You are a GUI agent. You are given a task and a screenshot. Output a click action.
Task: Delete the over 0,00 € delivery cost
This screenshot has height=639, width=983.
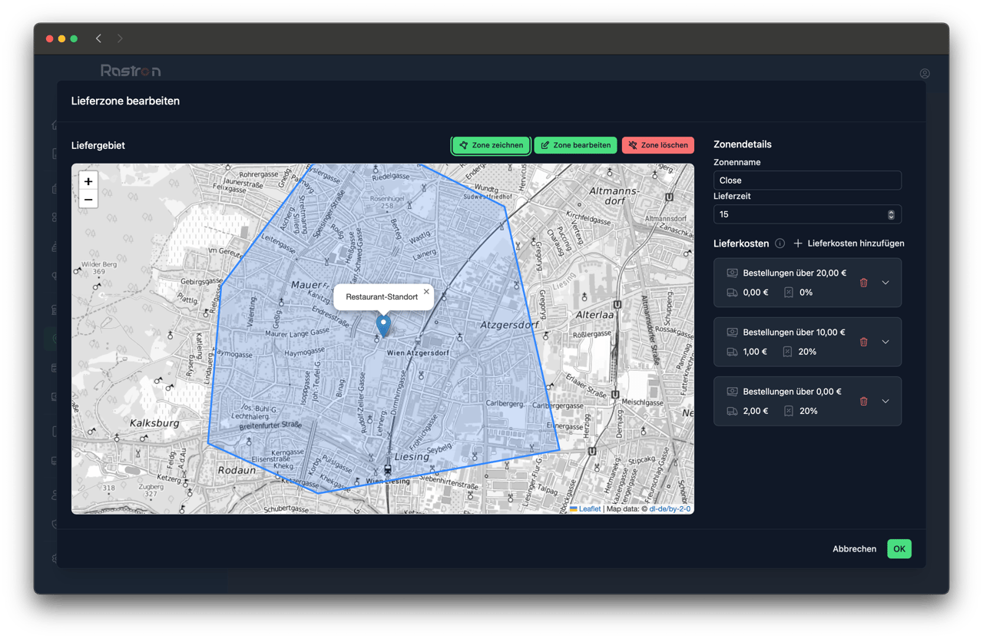[863, 401]
